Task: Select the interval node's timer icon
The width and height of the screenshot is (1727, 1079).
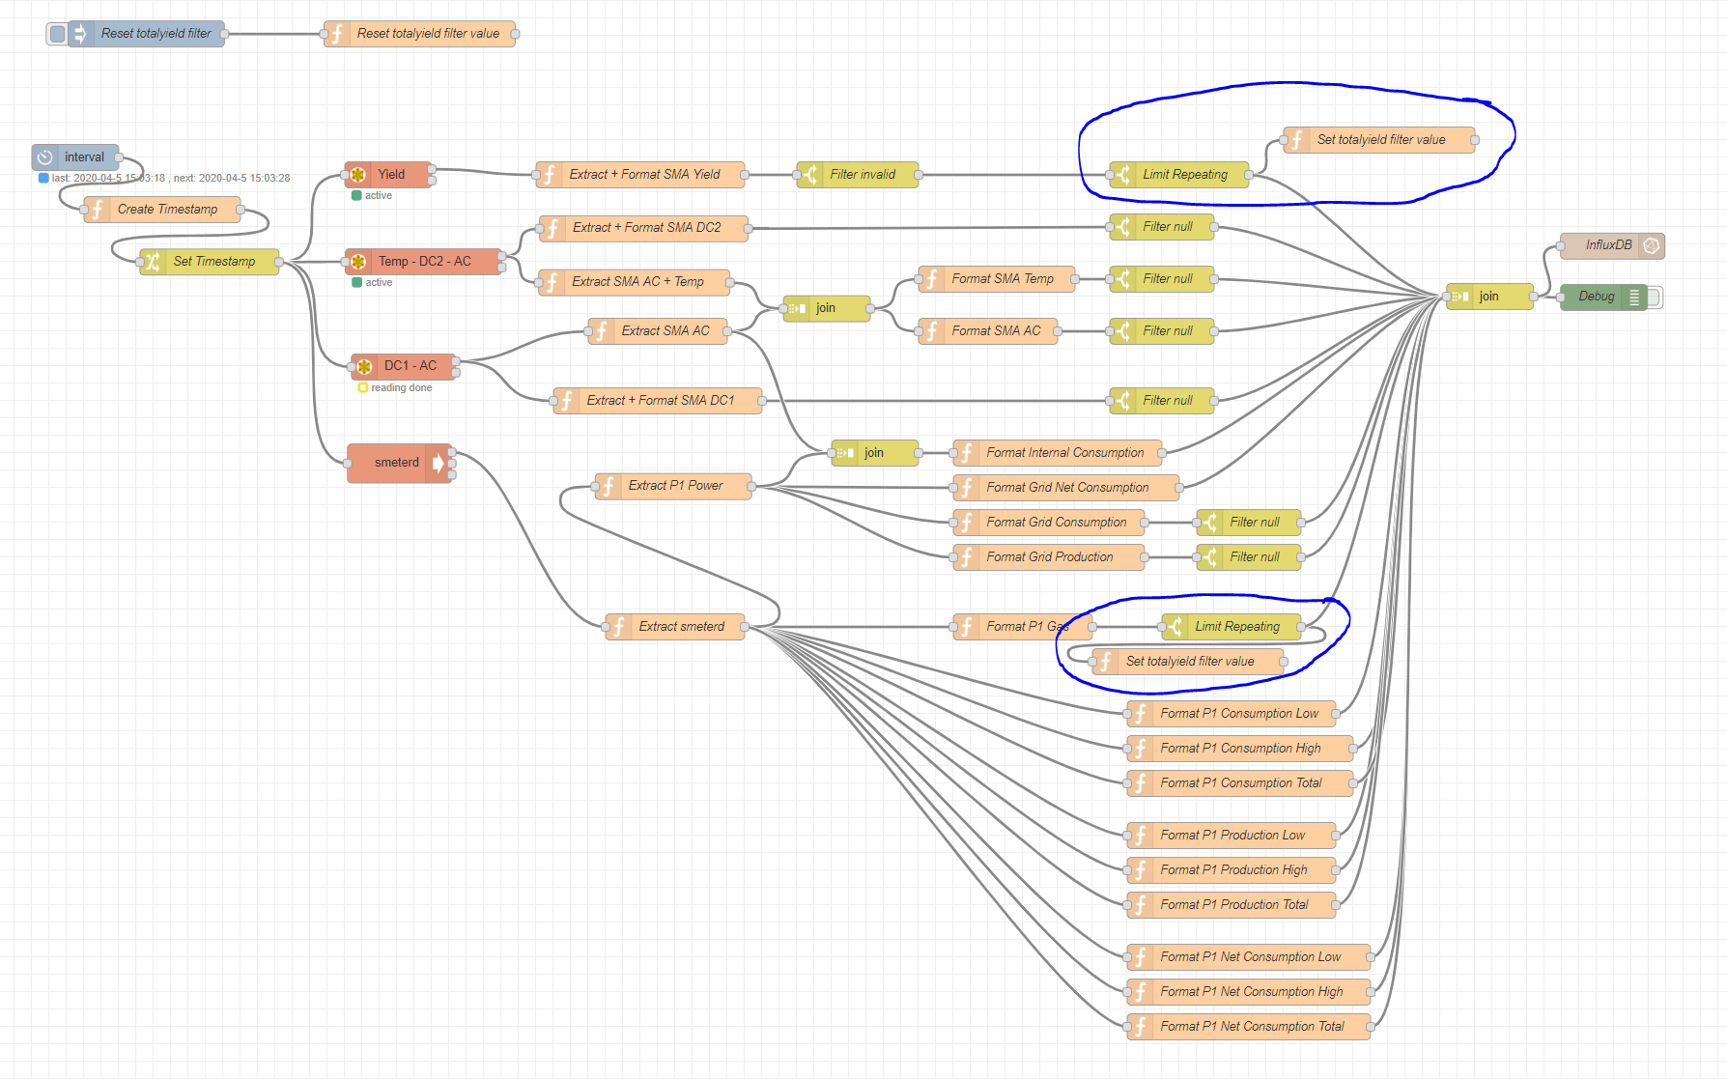Action: [x=45, y=157]
